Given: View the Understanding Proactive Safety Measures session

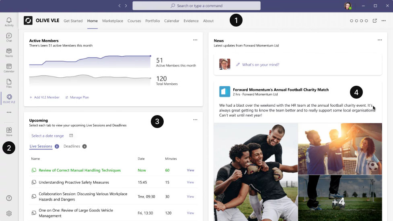Looking at the screenshot, I should (190, 182).
